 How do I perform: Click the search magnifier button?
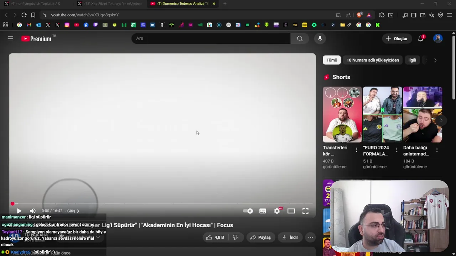(300, 38)
